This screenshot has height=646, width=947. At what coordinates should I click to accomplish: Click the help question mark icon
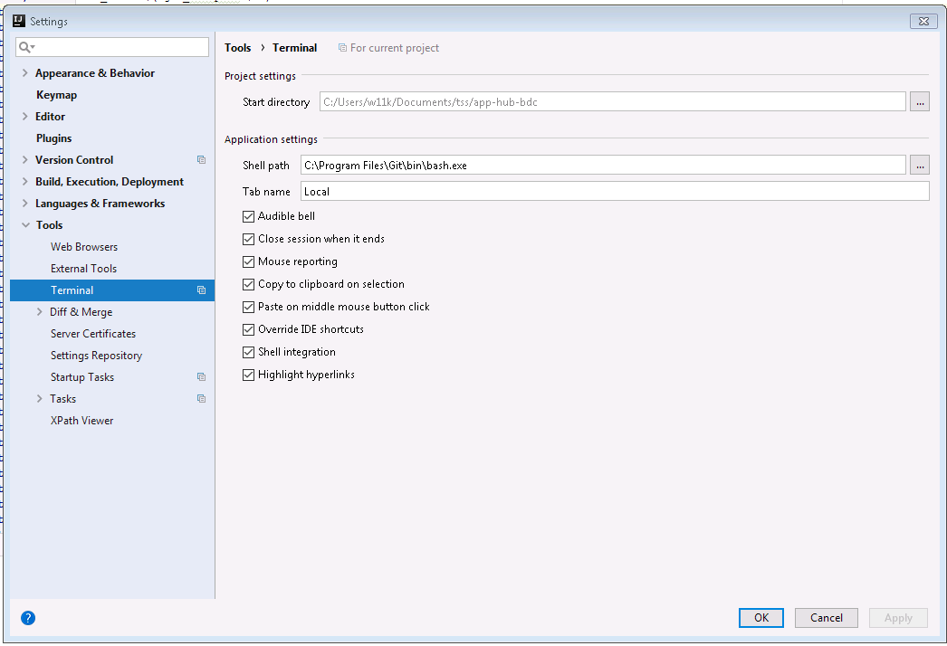click(x=28, y=618)
